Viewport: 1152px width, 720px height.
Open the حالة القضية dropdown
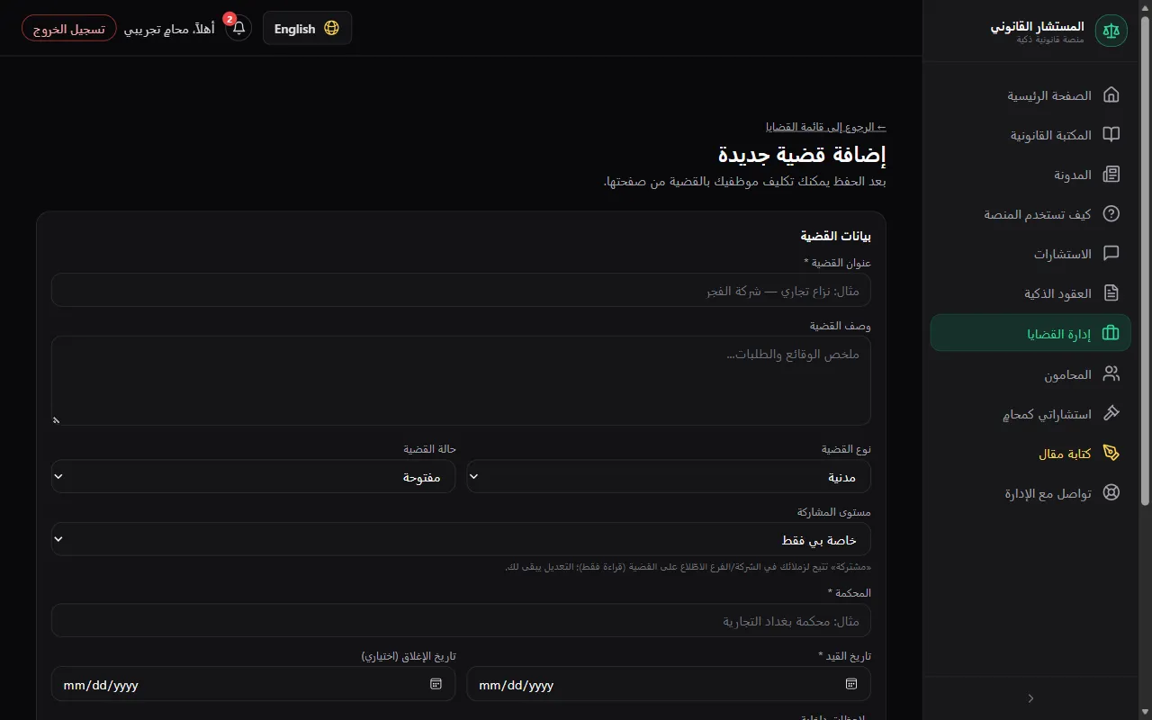[253, 476]
